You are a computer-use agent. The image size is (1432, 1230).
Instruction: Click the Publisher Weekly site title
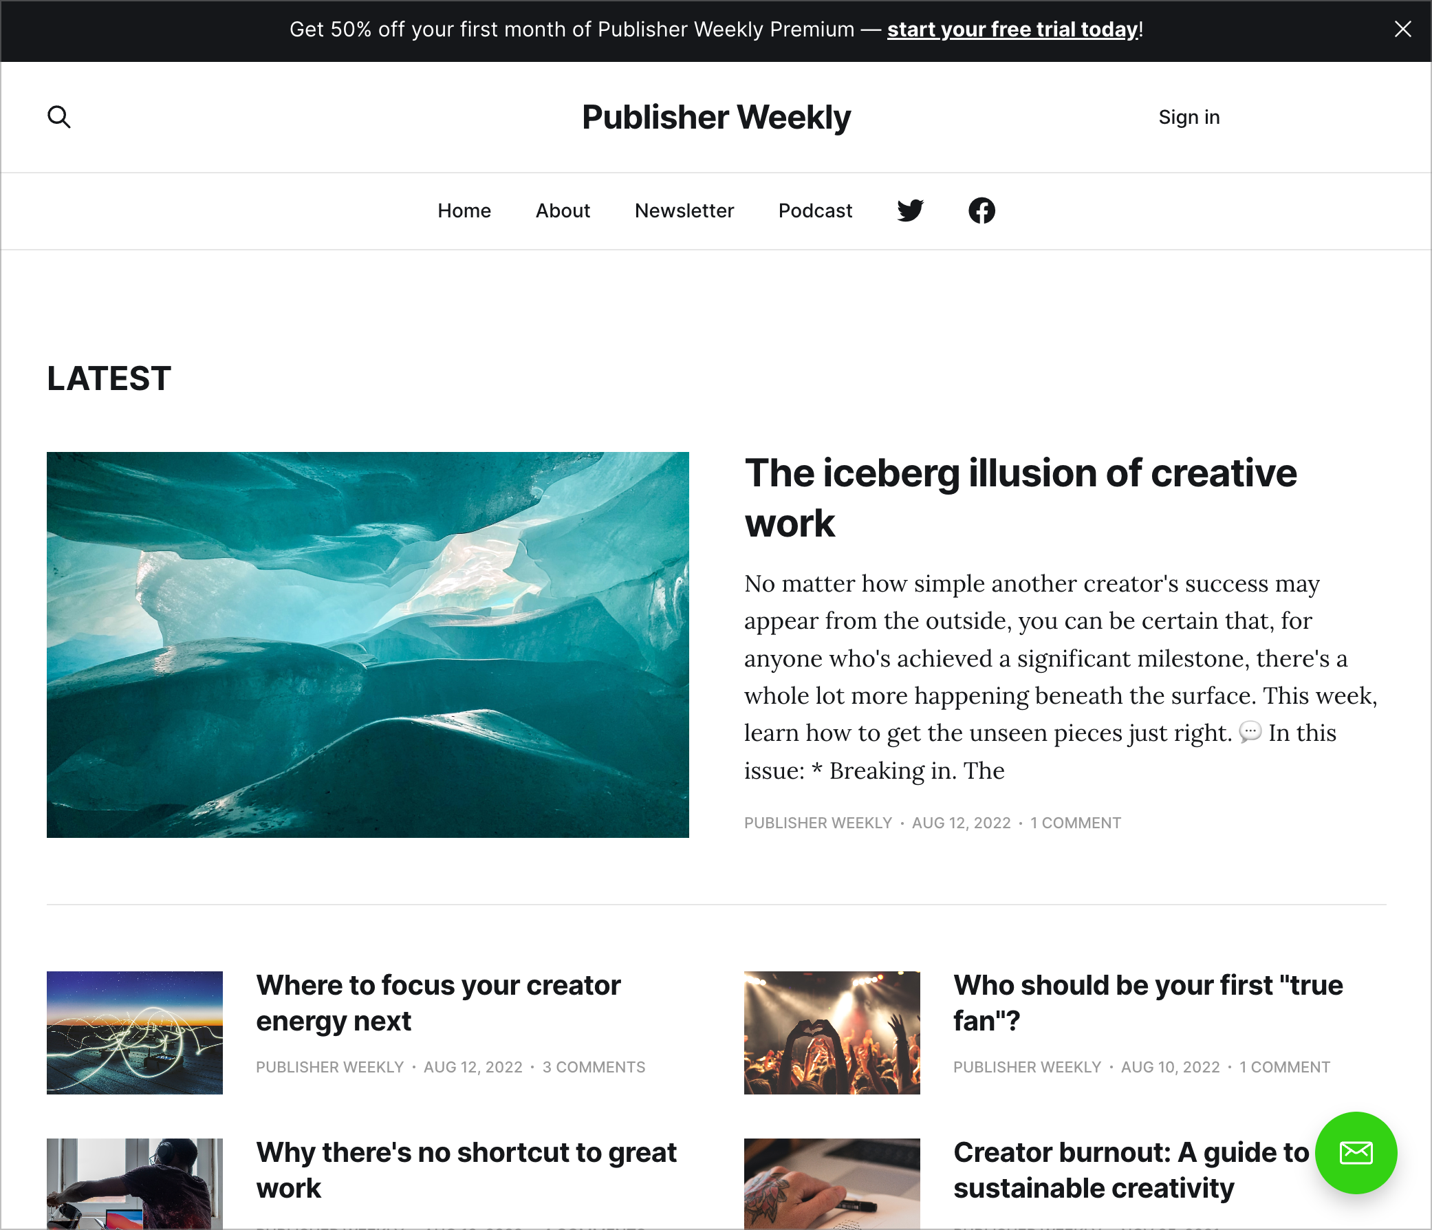(716, 117)
